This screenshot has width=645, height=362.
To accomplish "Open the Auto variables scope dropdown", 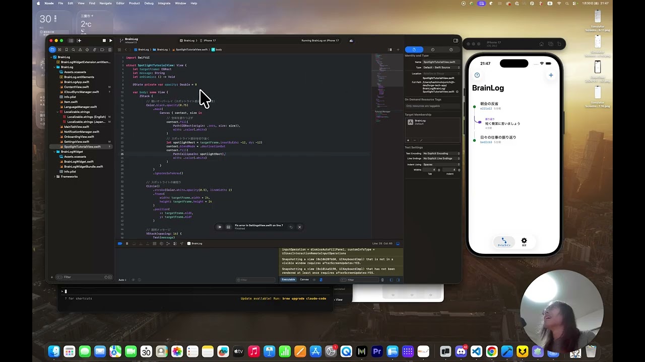I will click(x=122, y=280).
